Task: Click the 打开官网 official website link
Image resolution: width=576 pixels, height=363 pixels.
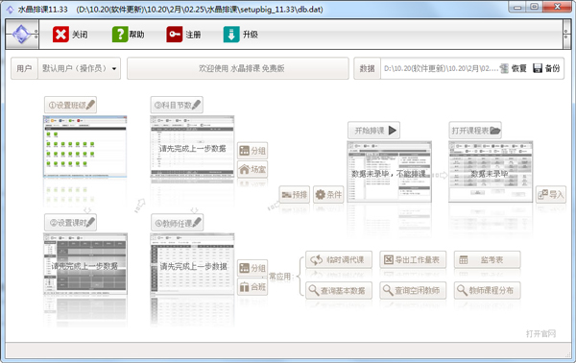Action: tap(540, 333)
